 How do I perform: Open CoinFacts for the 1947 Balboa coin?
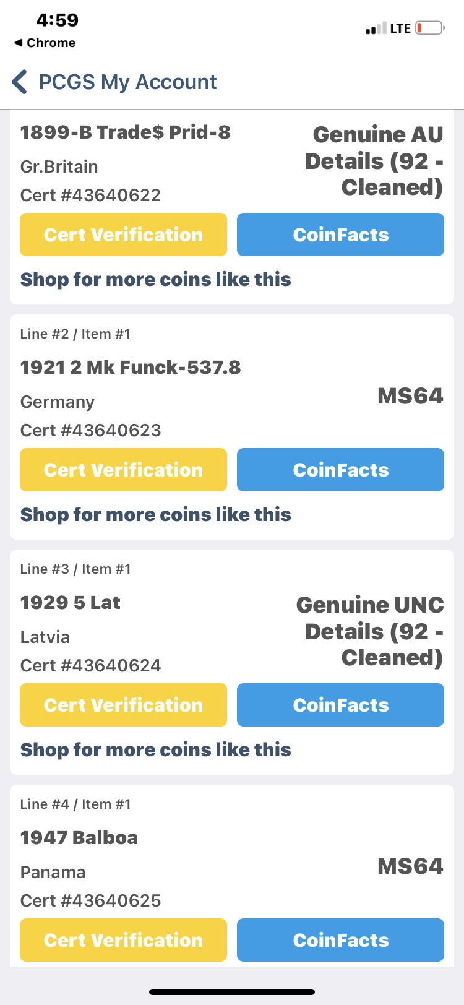340,940
